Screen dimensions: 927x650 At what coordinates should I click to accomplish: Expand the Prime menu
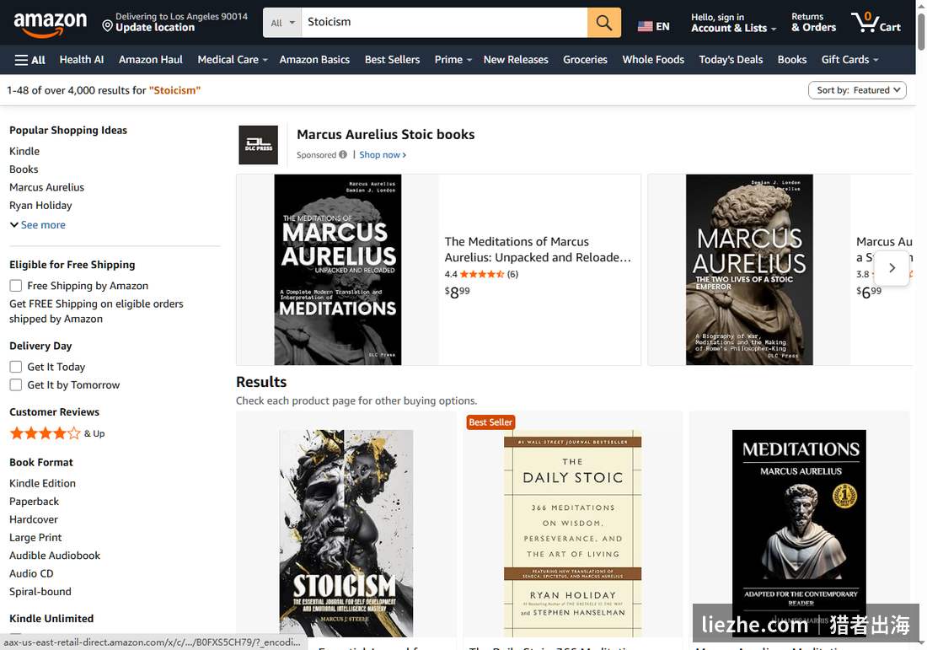click(x=453, y=60)
